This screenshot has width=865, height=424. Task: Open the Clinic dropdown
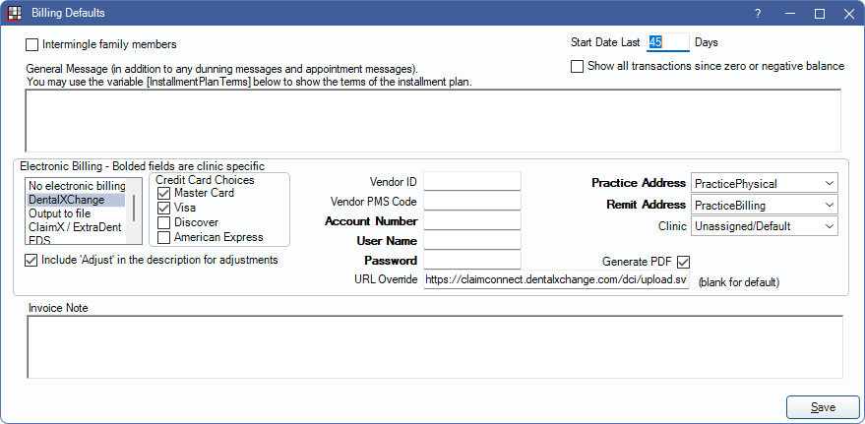pyautogui.click(x=764, y=226)
